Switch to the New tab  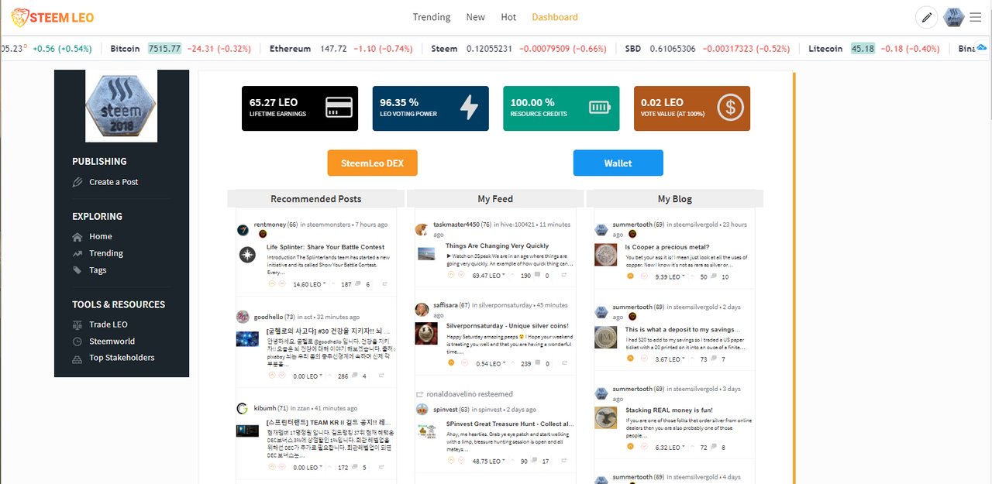pos(476,17)
